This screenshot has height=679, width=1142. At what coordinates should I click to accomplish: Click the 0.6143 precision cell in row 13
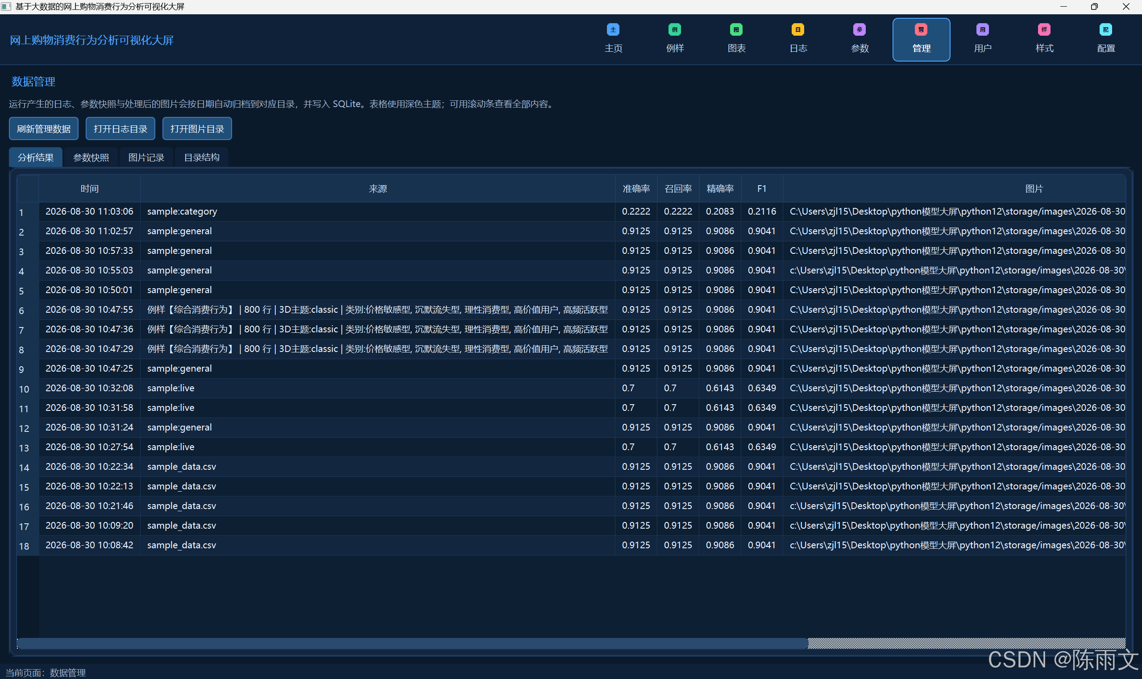tap(720, 447)
